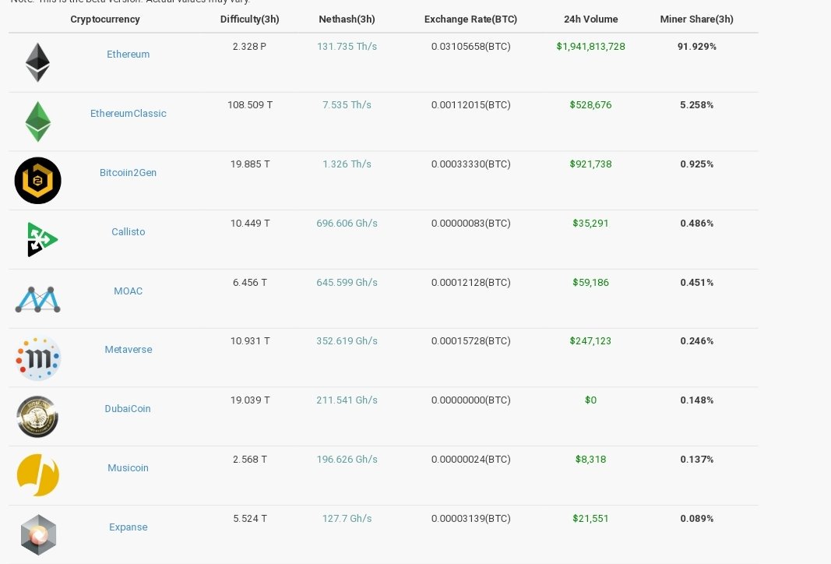Open the Bitcoiin2Gen coin link
The image size is (831, 564).
pos(129,173)
